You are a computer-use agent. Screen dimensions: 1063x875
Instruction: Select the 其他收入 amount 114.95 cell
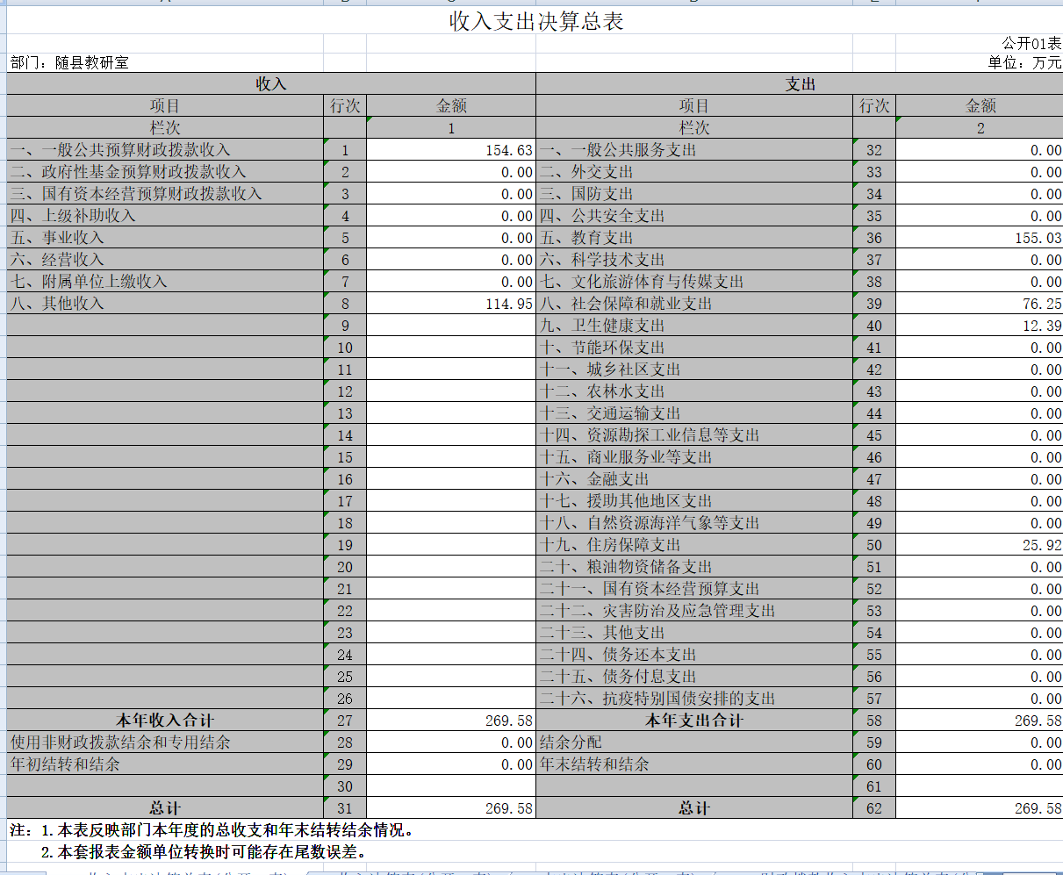pyautogui.click(x=451, y=304)
